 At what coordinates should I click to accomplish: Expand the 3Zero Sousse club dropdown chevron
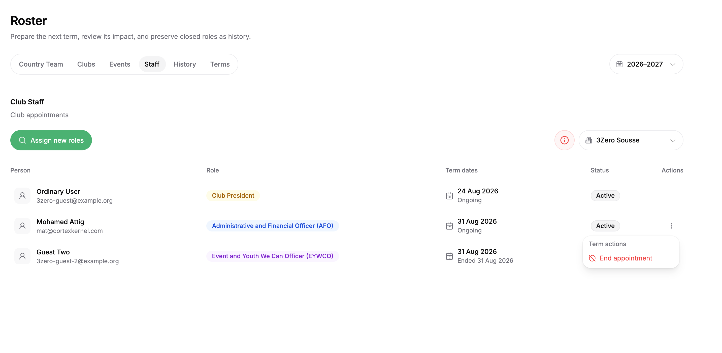tap(673, 140)
